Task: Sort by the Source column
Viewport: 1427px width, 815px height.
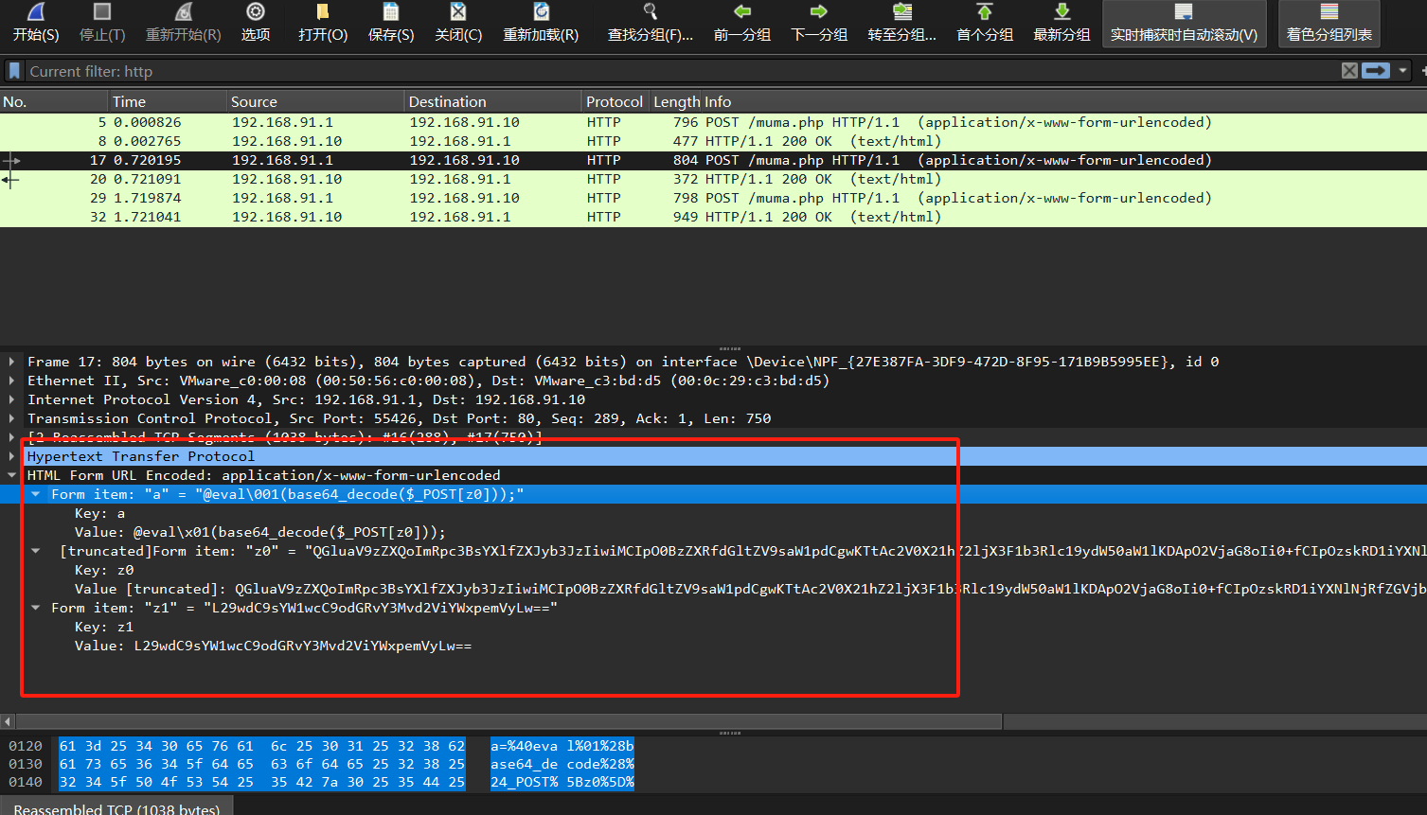Action: click(x=315, y=101)
